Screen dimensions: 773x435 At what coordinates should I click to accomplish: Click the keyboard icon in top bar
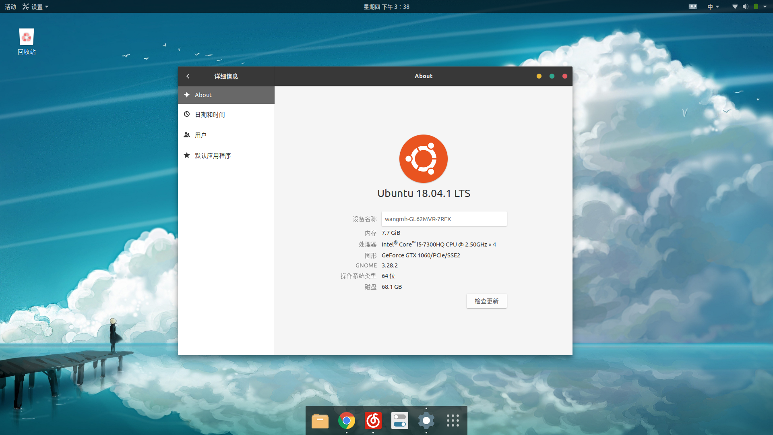pyautogui.click(x=693, y=7)
